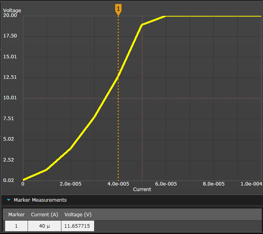
Task: Click the 7.51 voltage axis tick label
Action: click(9, 119)
